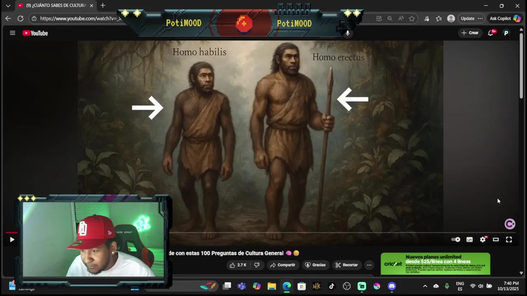Open the Edge profile avatar

(451, 18)
